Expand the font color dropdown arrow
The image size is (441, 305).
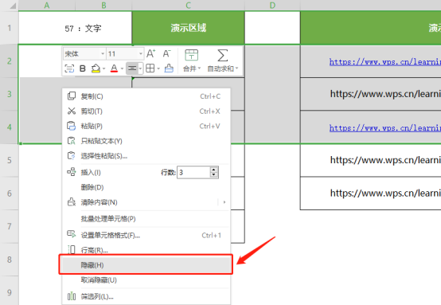(122, 68)
